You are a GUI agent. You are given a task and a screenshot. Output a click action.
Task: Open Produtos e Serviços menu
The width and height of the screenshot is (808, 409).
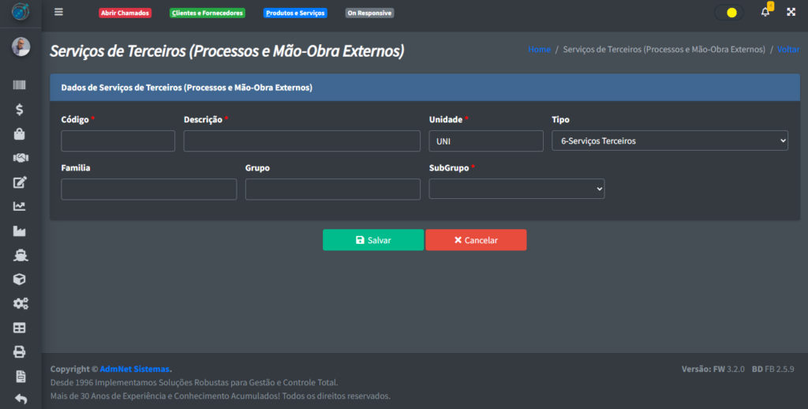click(295, 13)
